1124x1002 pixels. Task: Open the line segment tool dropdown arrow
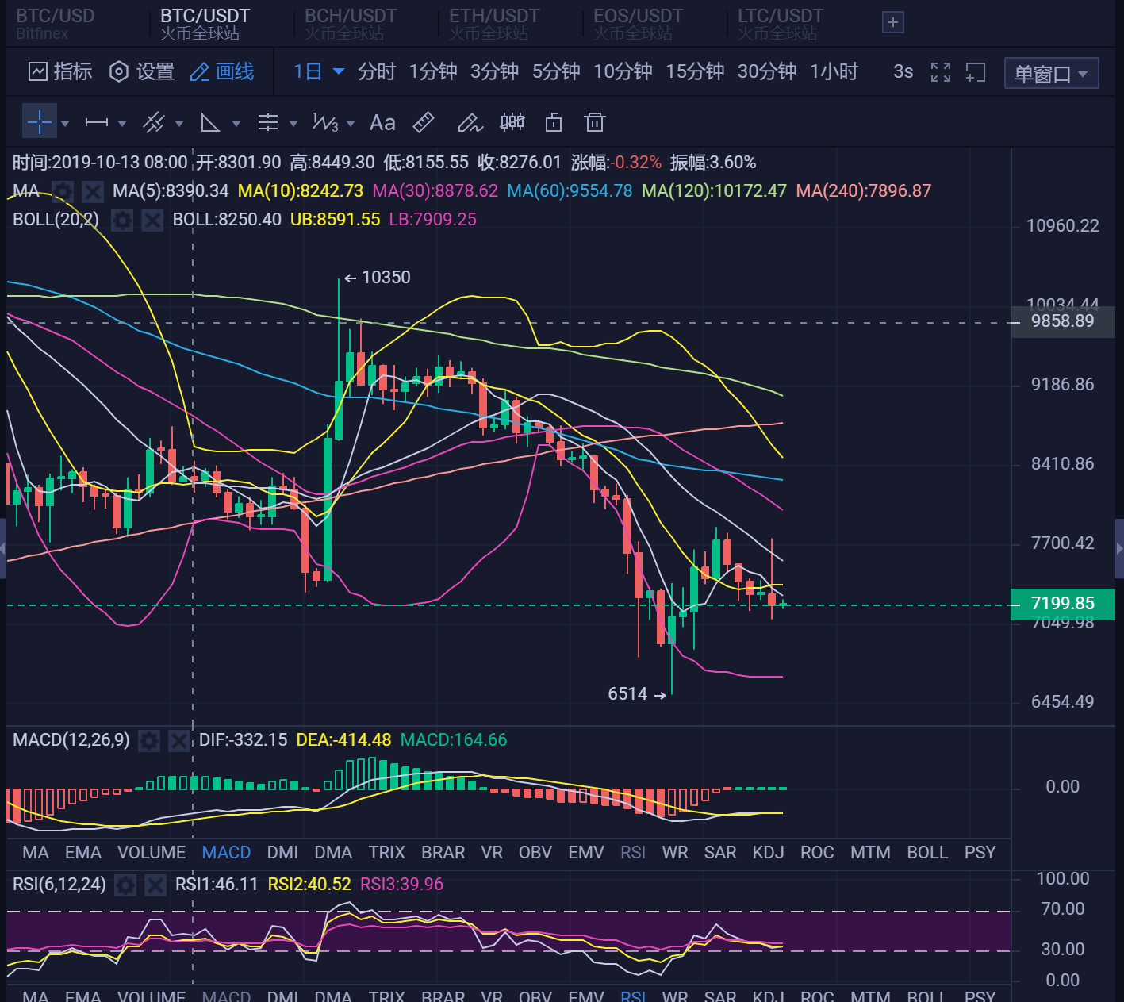click(122, 124)
